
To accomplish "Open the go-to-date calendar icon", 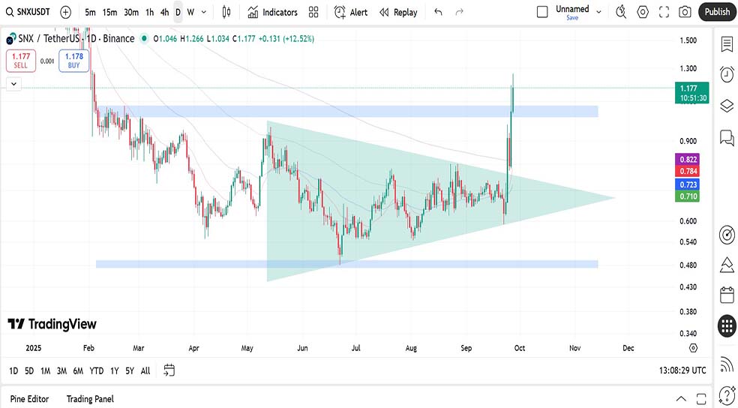I will coord(169,370).
